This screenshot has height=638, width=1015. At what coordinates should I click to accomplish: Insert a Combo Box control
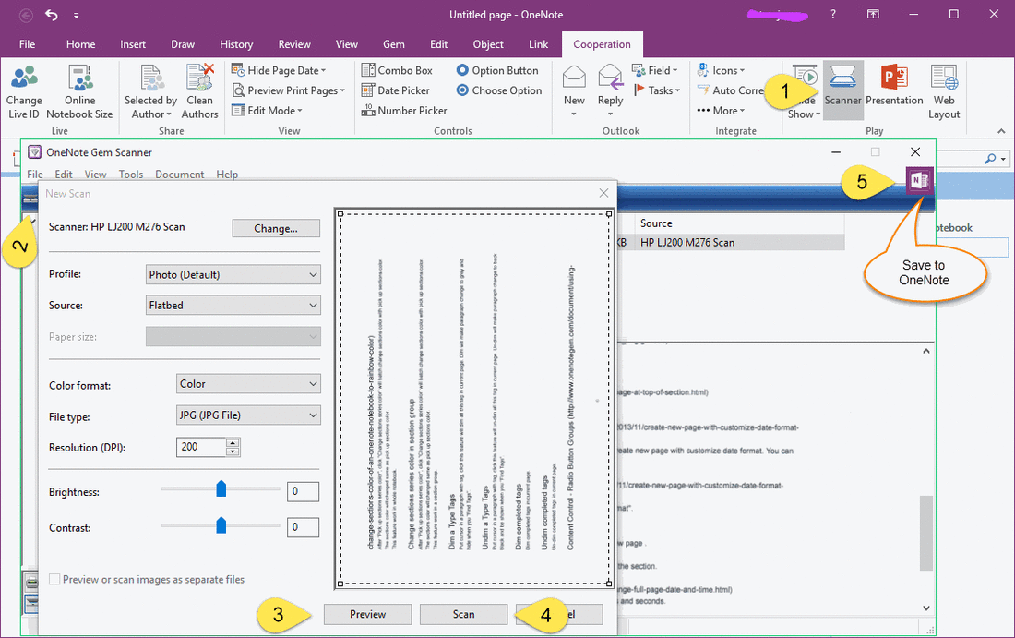click(397, 70)
